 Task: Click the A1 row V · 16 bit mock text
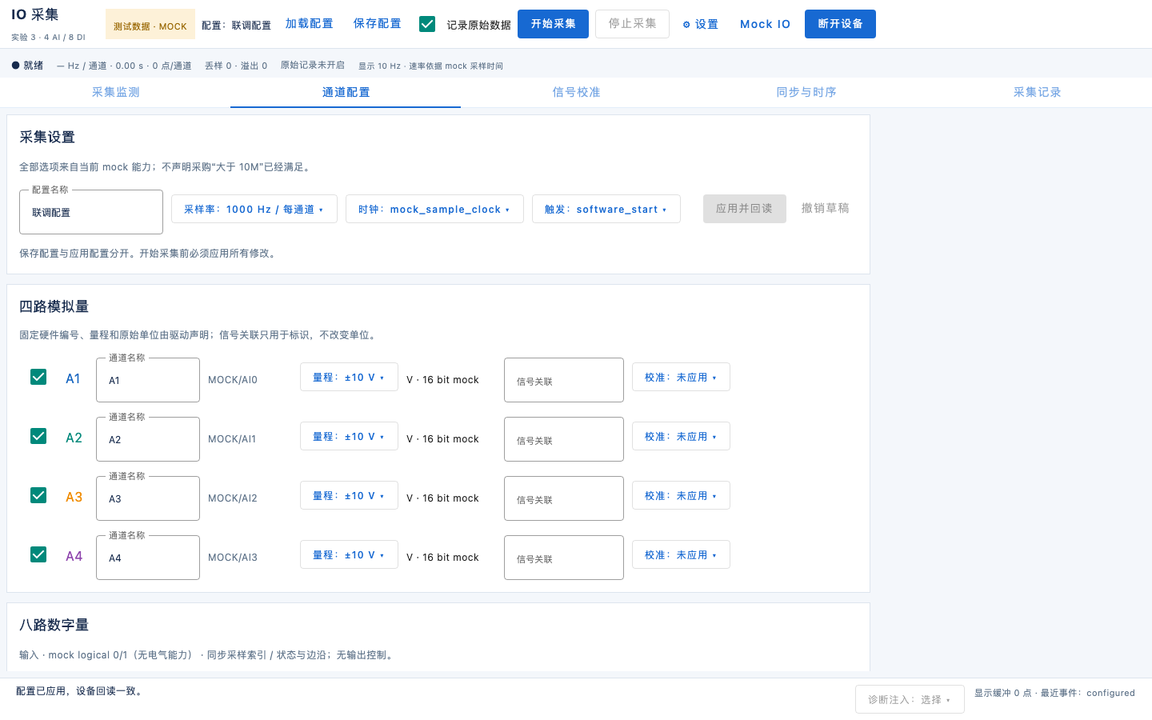(x=442, y=380)
